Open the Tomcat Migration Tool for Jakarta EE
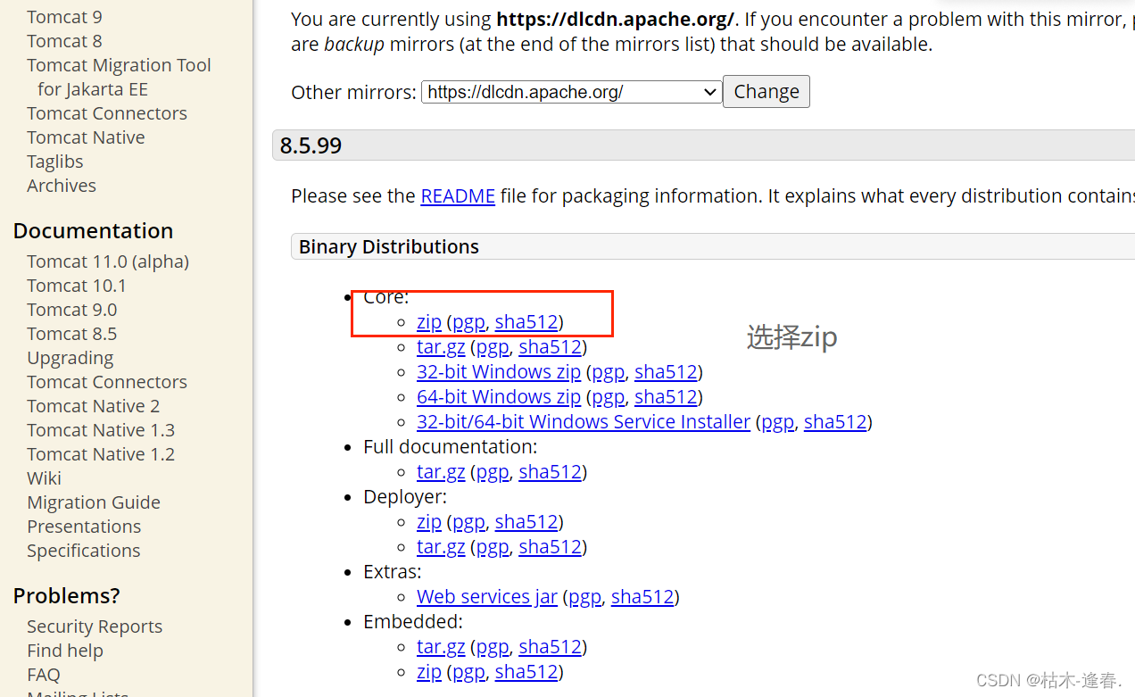This screenshot has width=1135, height=697. point(118,76)
